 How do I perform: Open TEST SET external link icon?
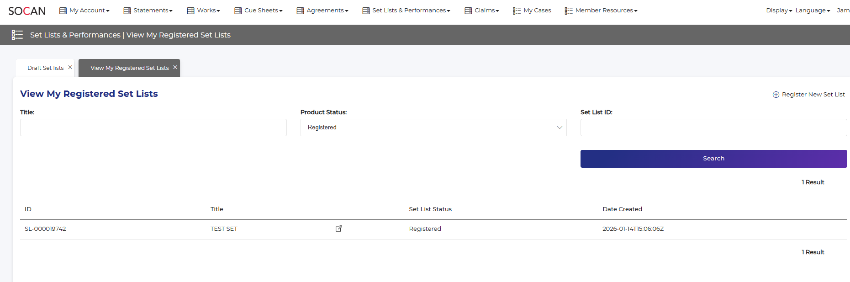pyautogui.click(x=338, y=229)
